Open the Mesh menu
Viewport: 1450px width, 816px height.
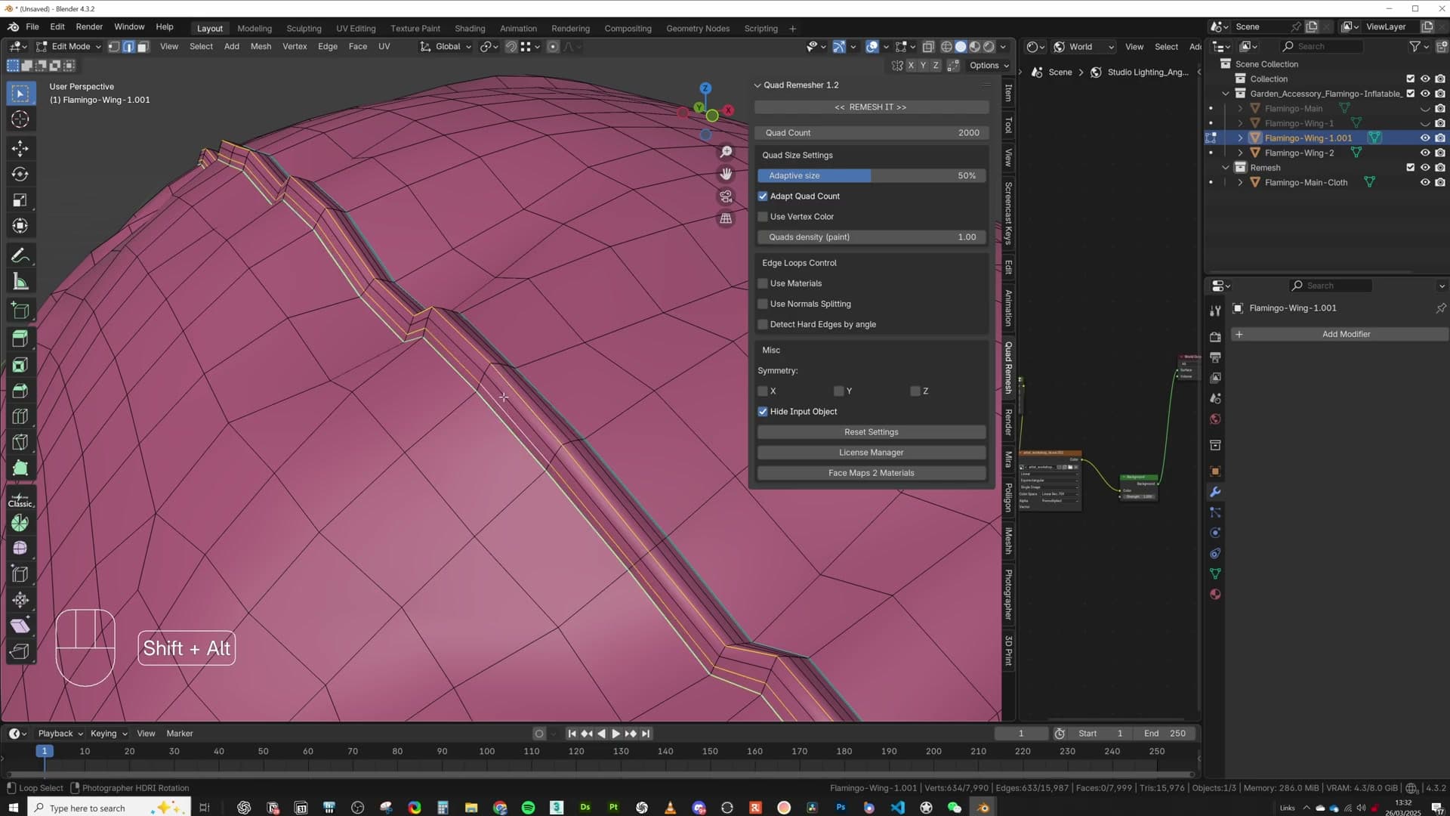click(x=261, y=47)
